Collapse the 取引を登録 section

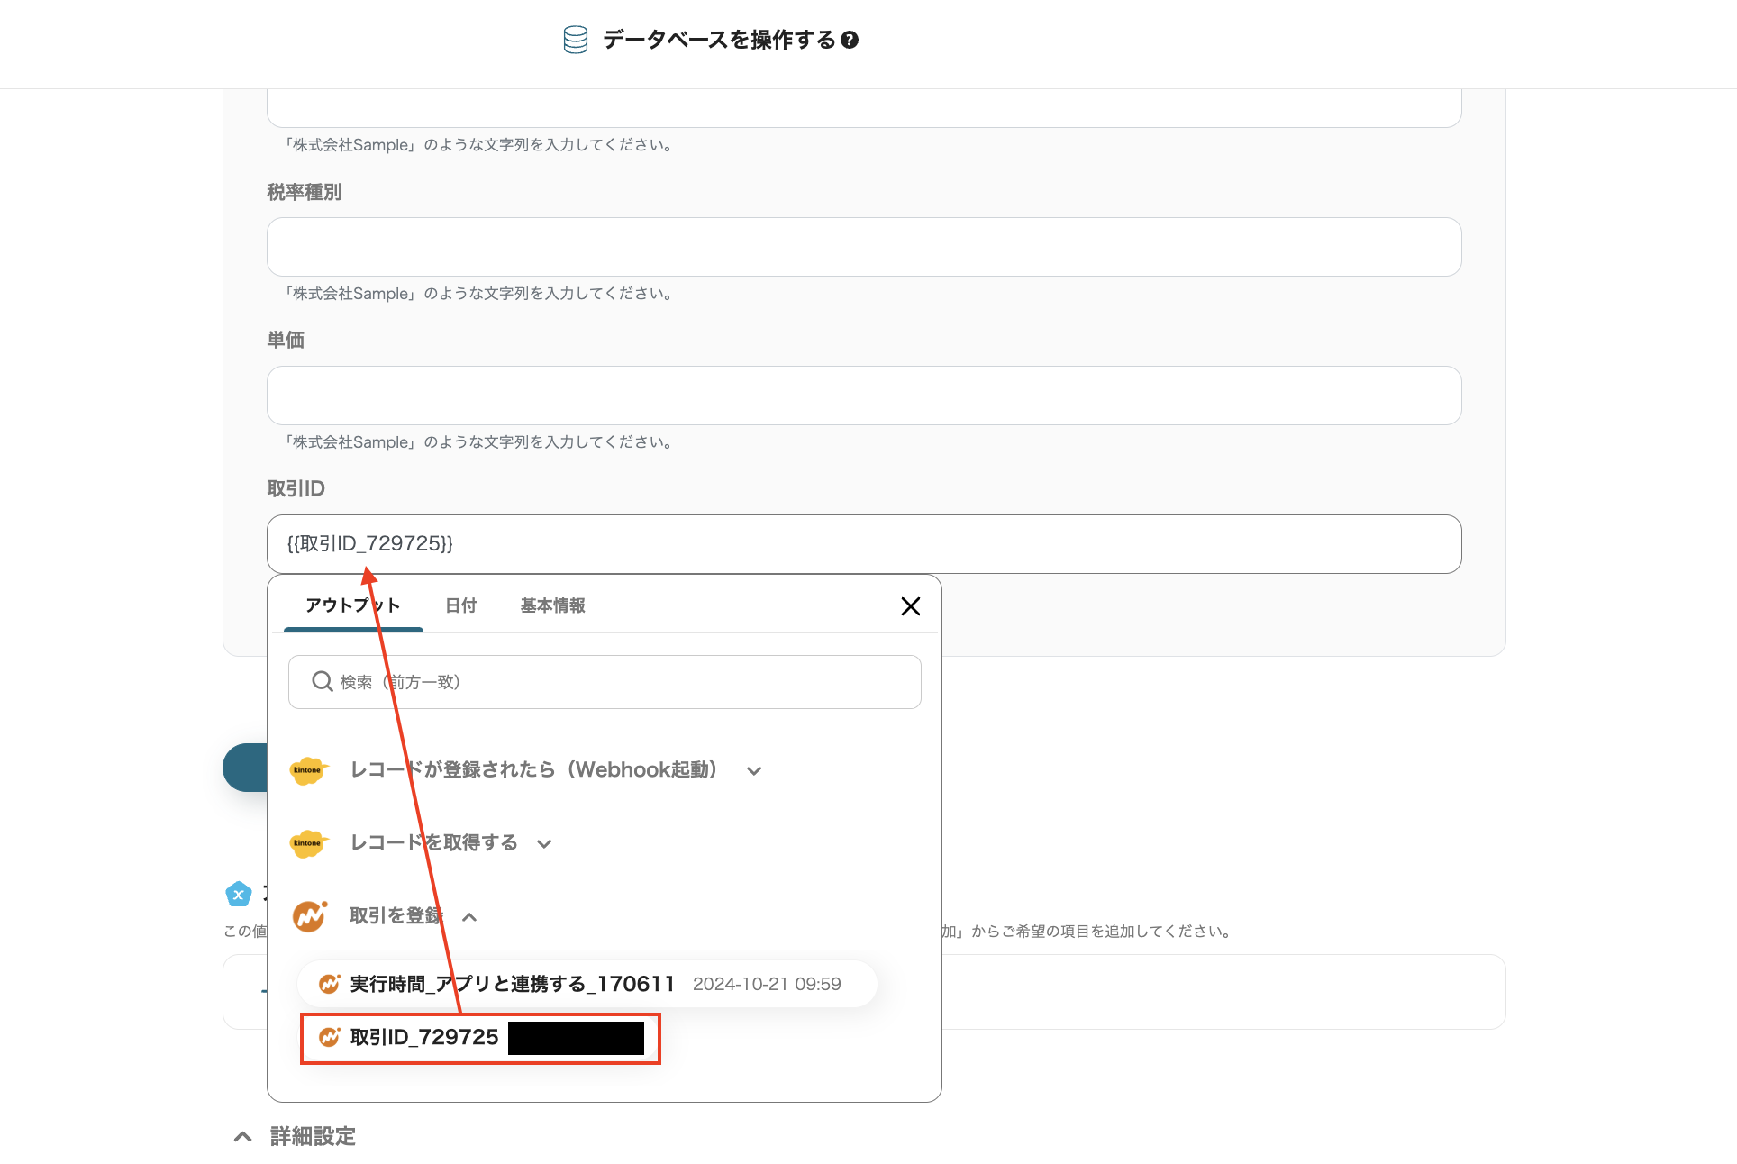coord(468,917)
